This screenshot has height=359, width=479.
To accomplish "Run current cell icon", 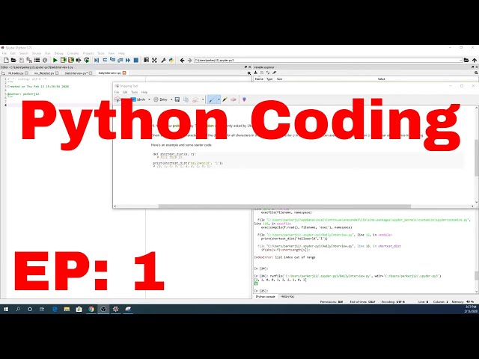I will pyautogui.click(x=63, y=60).
